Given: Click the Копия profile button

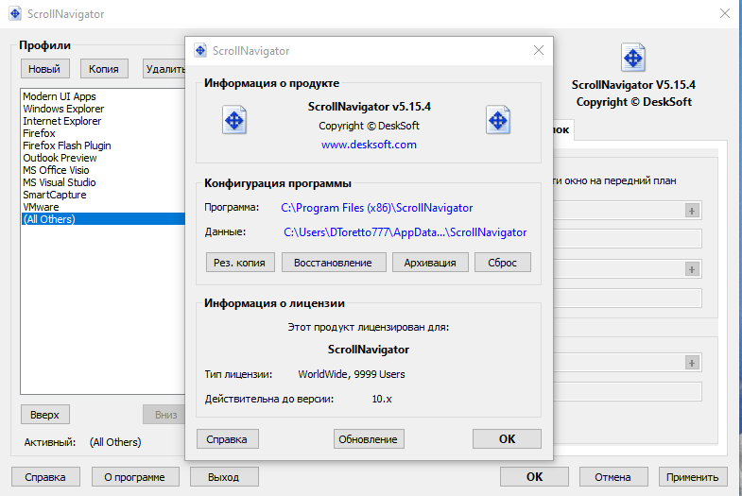Looking at the screenshot, I should [104, 69].
